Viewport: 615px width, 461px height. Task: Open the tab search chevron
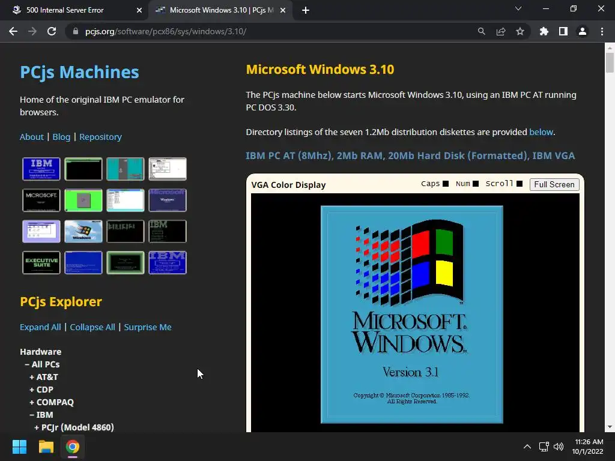(x=518, y=8)
